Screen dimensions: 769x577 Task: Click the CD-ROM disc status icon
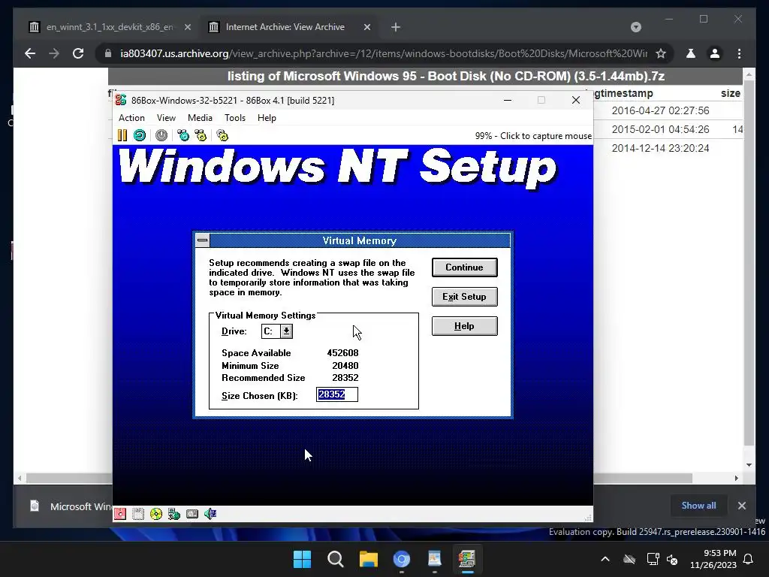pyautogui.click(x=156, y=514)
